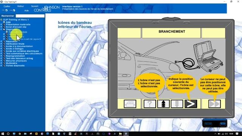Open the File Explorer folder icon on the taskbar

(x=120, y=134)
